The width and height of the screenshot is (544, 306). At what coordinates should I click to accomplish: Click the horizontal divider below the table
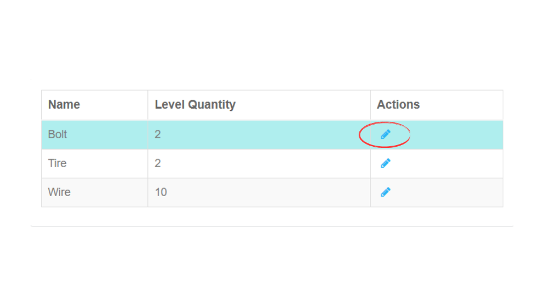(272, 226)
